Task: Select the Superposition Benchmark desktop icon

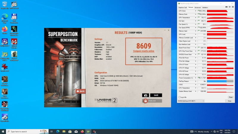Action: 4,106
